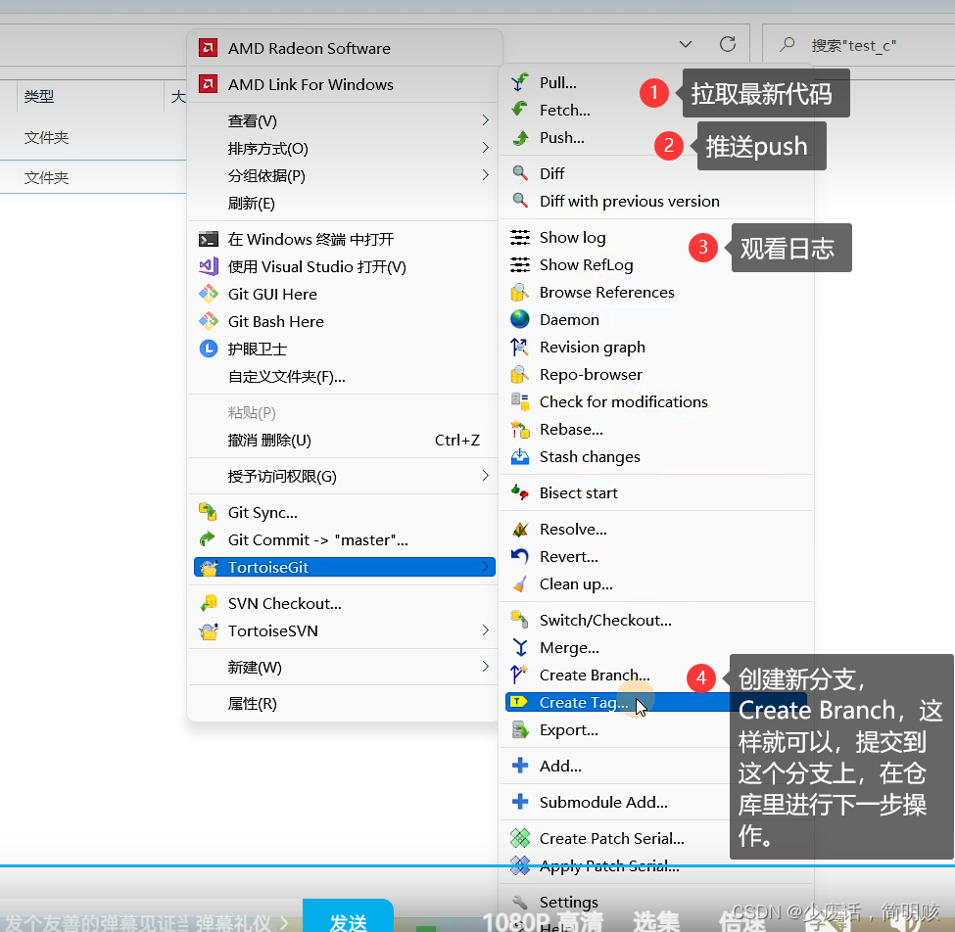The width and height of the screenshot is (955, 932).
Task: Click the 1080P 高清 quality option
Action: click(542, 921)
